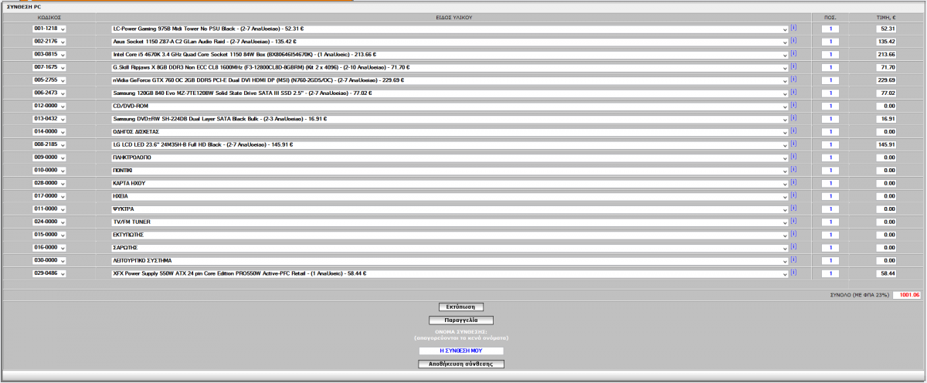Open code dropdown 002-2176
Image resolution: width=927 pixels, height=383 pixels.
(x=49, y=42)
